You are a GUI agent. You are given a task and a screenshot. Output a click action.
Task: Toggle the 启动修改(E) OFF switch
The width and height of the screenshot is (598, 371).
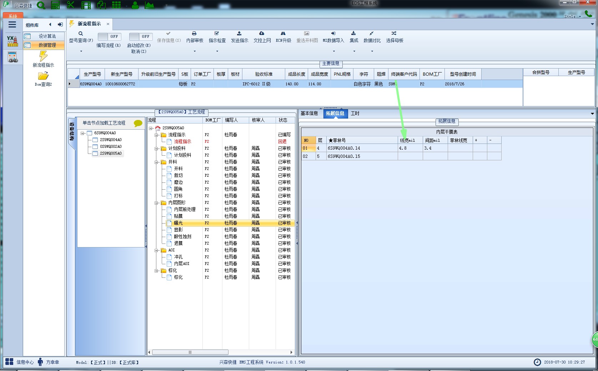tap(141, 36)
